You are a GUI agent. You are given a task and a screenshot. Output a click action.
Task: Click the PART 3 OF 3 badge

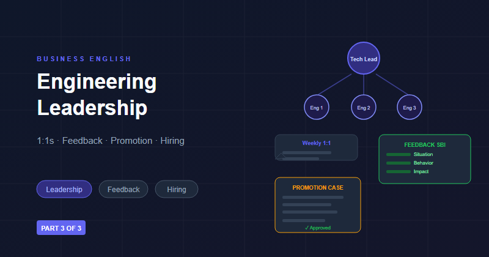point(61,228)
